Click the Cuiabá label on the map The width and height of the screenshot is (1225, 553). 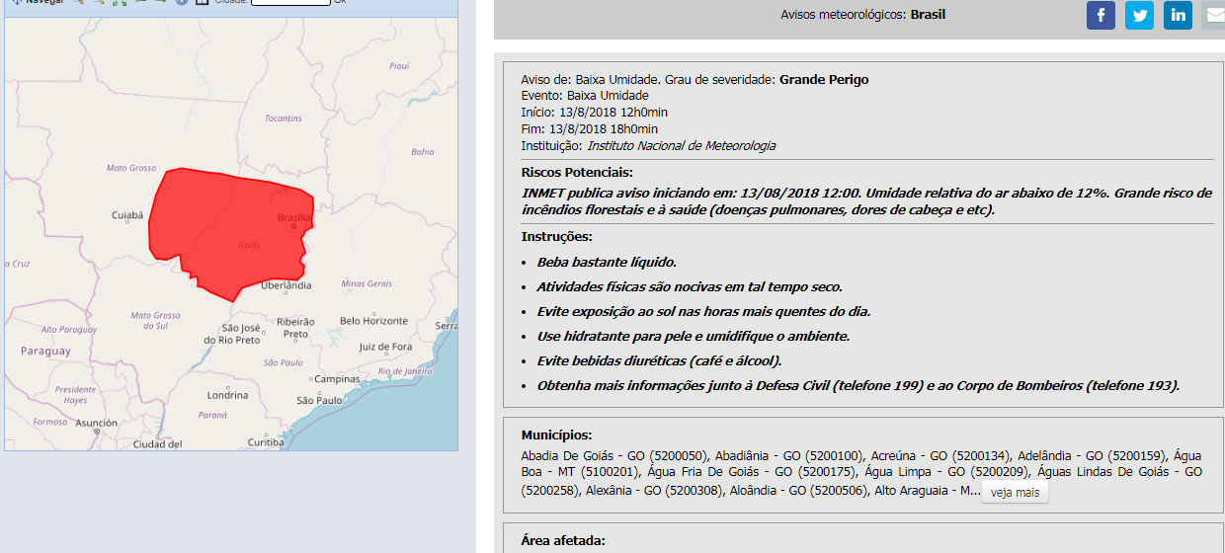(127, 214)
